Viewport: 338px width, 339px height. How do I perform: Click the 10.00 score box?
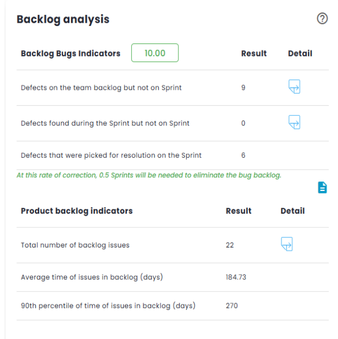point(155,53)
